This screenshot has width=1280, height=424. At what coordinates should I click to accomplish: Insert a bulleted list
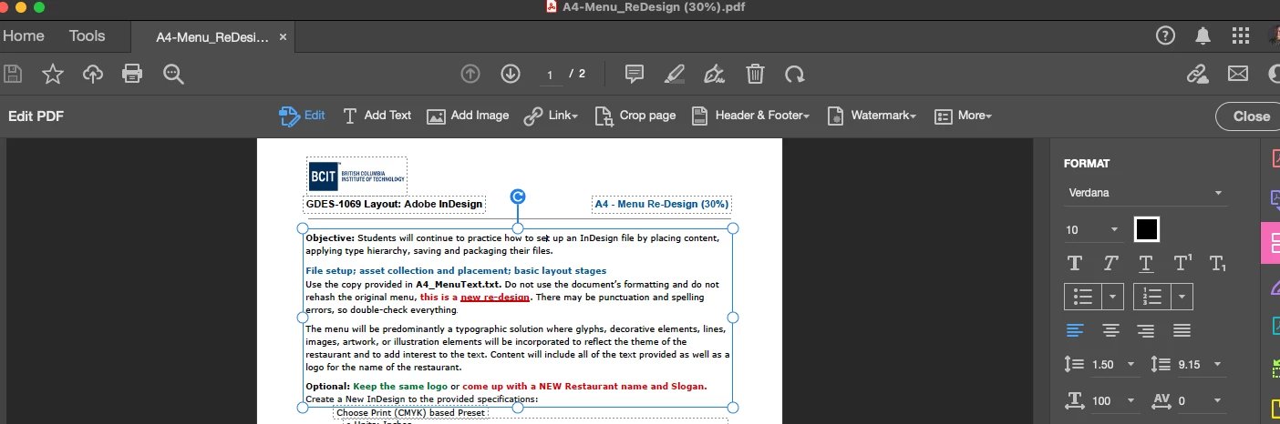pos(1083,297)
